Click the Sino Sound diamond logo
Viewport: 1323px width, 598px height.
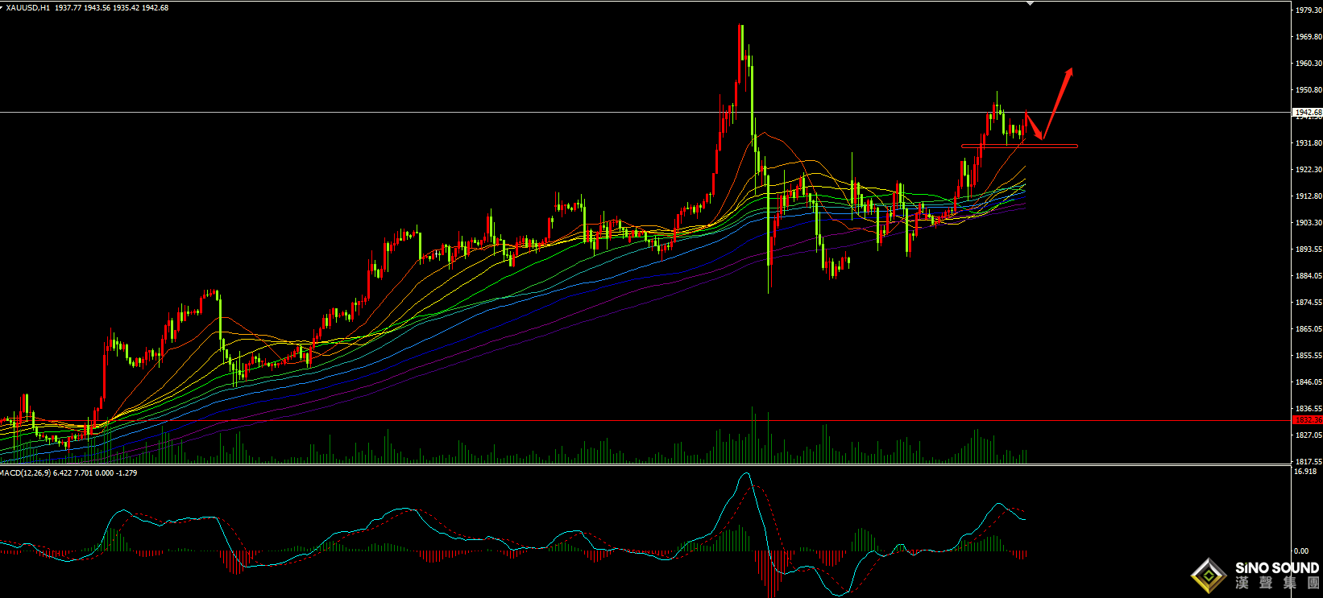pos(1209,575)
